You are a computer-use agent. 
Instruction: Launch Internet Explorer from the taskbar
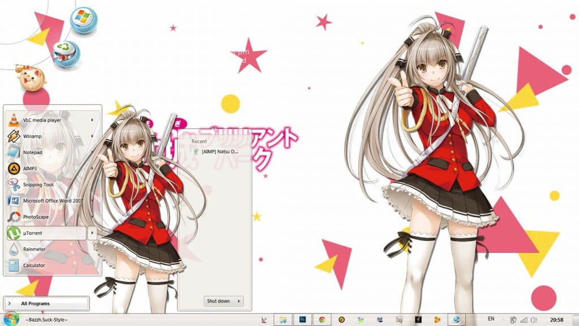(x=456, y=320)
